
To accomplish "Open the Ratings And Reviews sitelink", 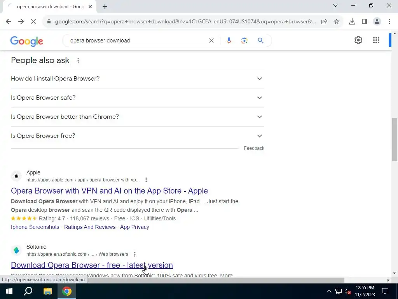I will tap(90, 227).
